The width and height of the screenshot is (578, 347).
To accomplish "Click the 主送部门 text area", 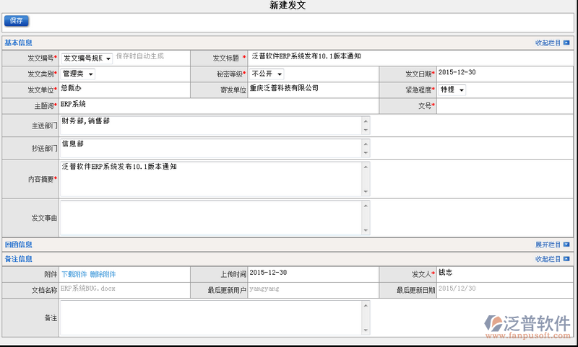I will 210,126.
